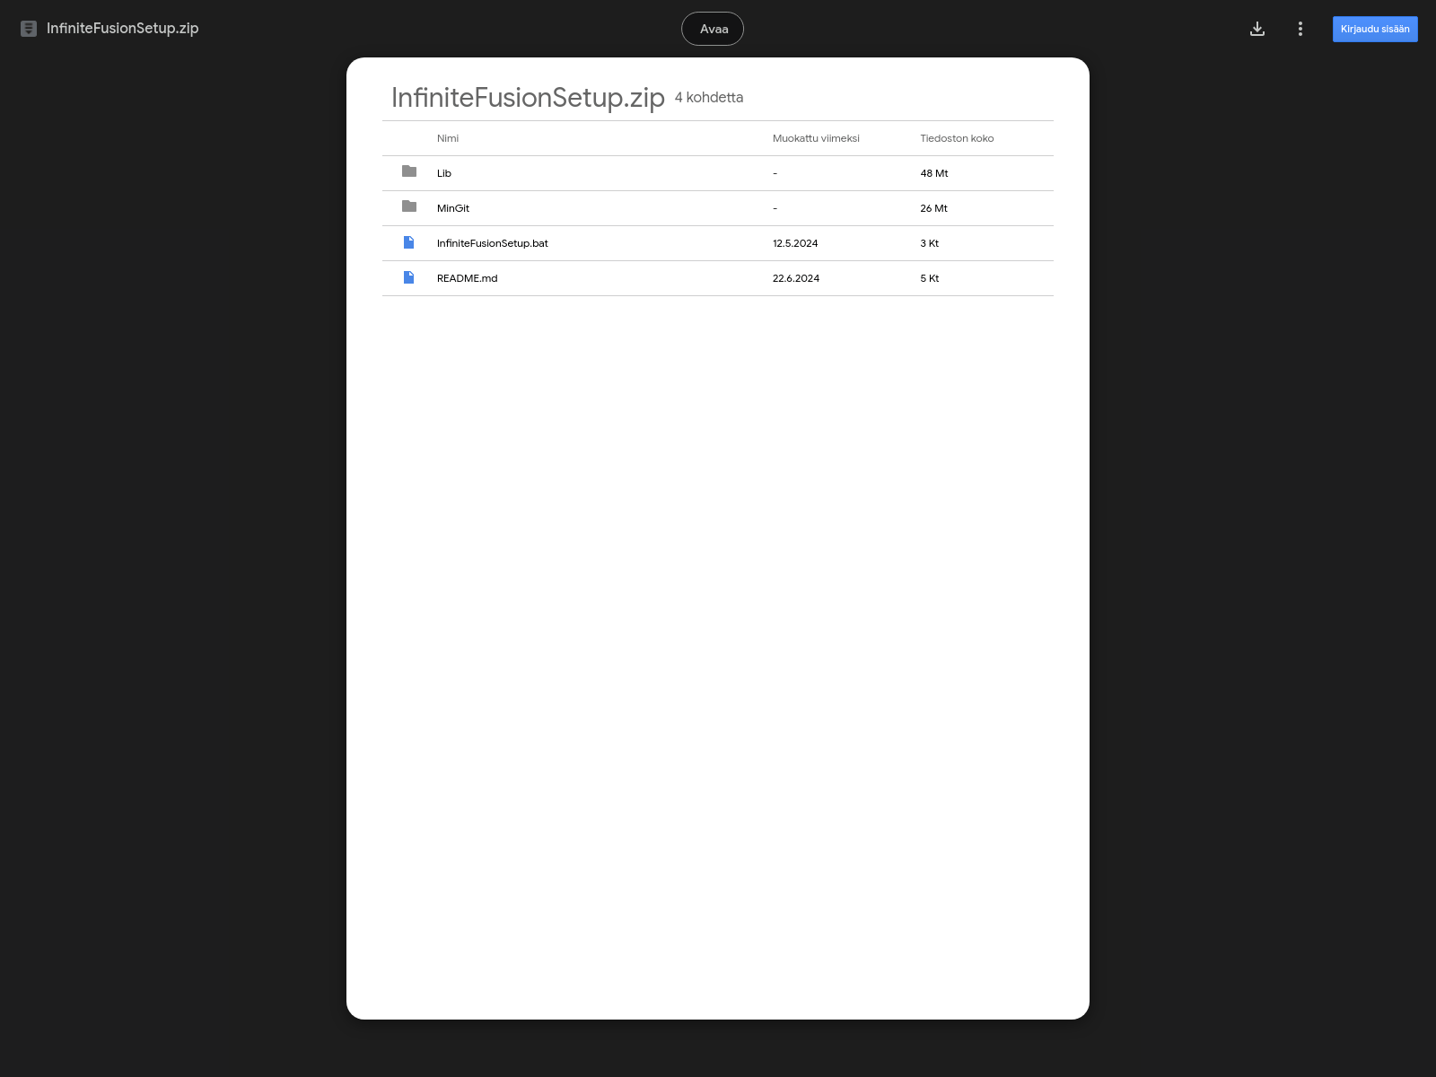Select the InfiniteFusionSetup.bat file name
This screenshot has height=1077, width=1436.
[492, 243]
